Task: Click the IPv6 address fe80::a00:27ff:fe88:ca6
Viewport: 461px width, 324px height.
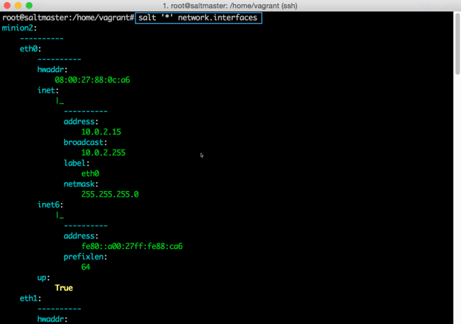Action: 132,246
